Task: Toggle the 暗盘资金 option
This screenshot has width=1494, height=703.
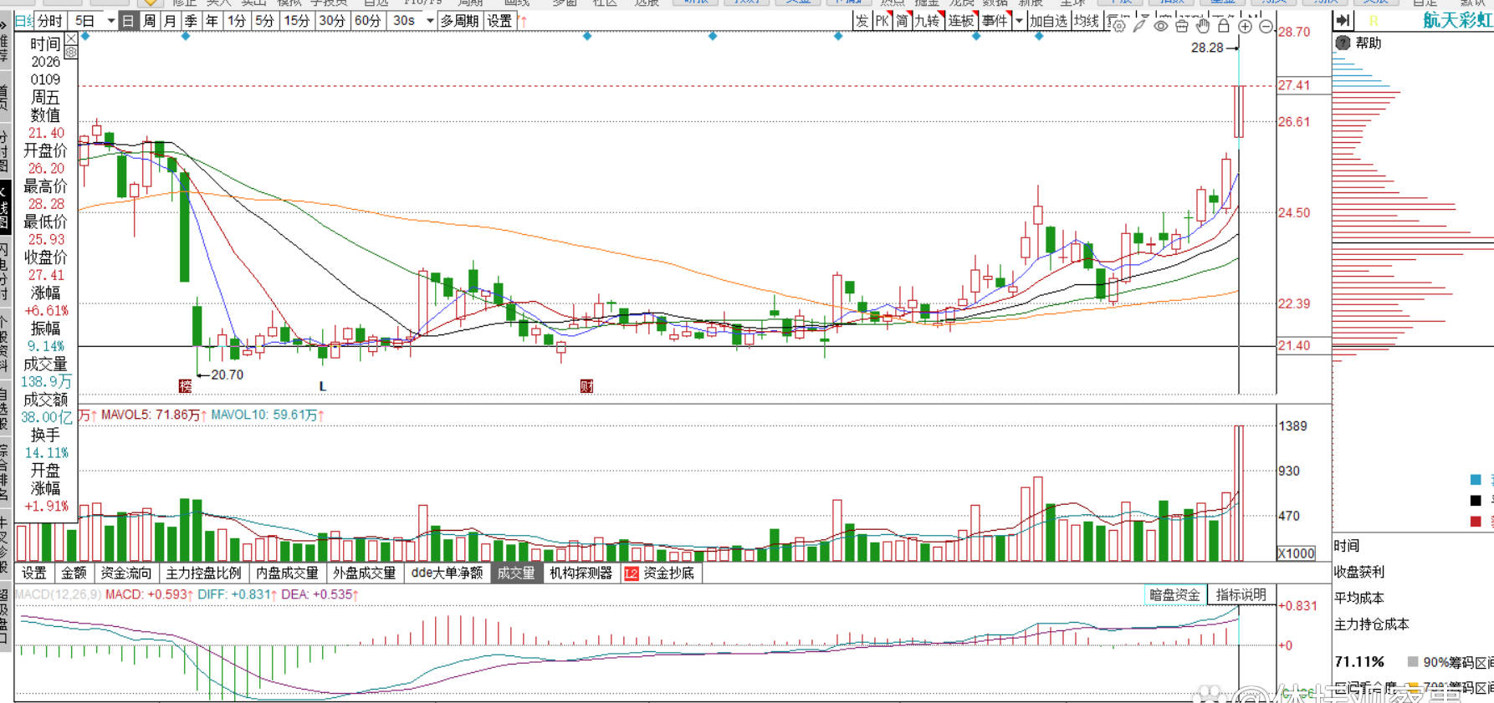Action: click(x=1174, y=594)
